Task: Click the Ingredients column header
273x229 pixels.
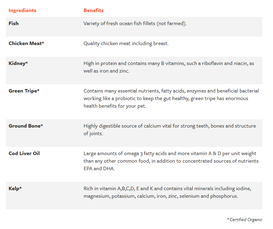Action: (22, 10)
